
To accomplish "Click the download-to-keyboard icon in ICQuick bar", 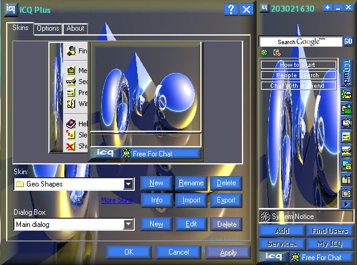I will (347, 109).
